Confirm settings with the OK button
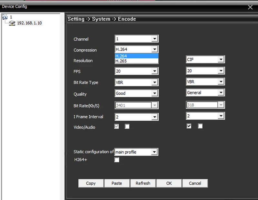This screenshot has height=200, width=258. pos(169,183)
